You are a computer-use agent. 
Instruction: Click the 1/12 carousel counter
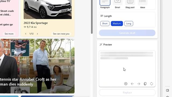click(x=31, y=34)
